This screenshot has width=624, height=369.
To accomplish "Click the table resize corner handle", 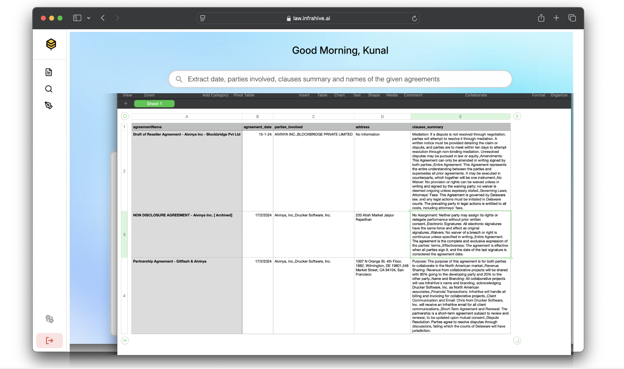I will tap(517, 340).
